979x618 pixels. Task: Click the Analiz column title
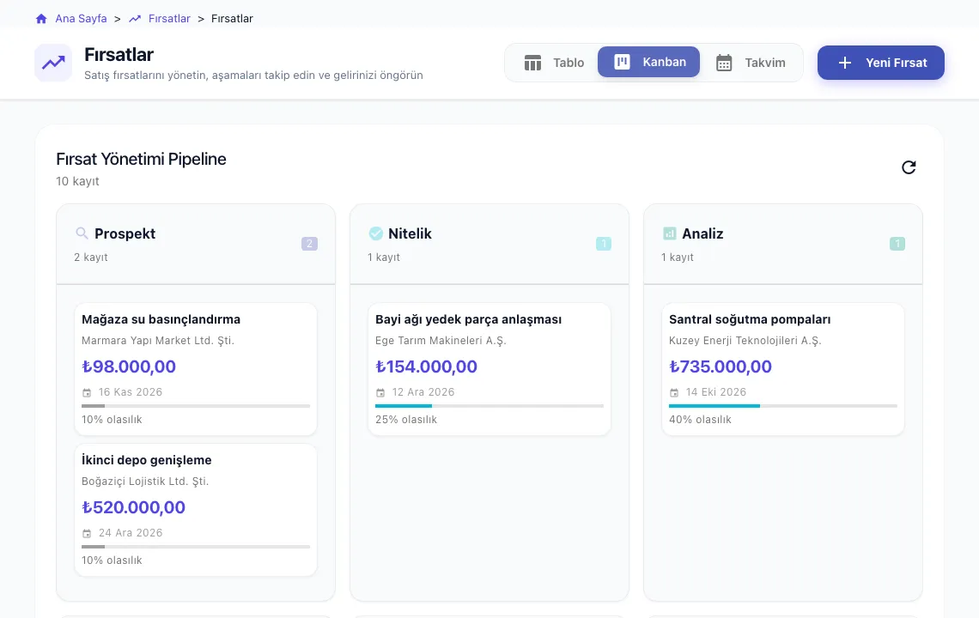tap(702, 233)
